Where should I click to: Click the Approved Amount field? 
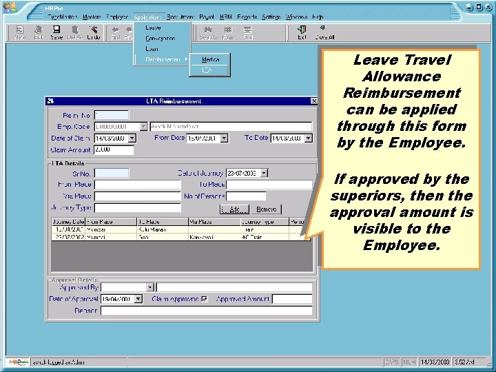click(x=292, y=299)
